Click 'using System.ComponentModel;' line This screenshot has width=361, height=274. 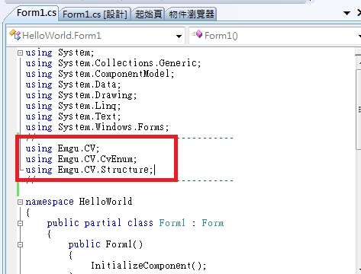coord(100,74)
